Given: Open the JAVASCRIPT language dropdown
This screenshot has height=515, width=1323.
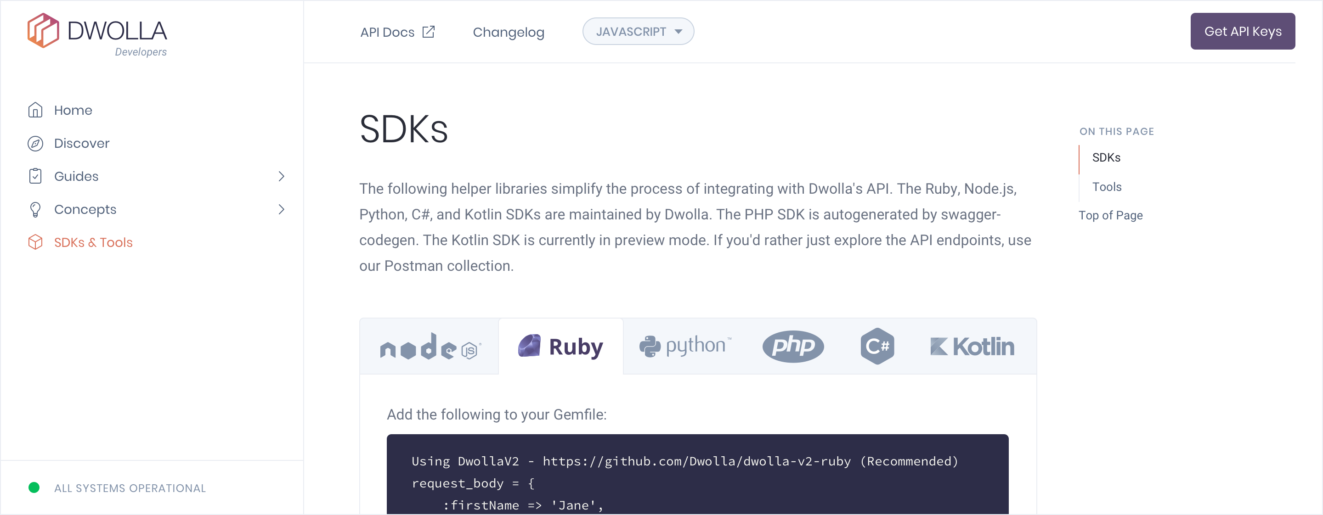Looking at the screenshot, I should coord(638,31).
